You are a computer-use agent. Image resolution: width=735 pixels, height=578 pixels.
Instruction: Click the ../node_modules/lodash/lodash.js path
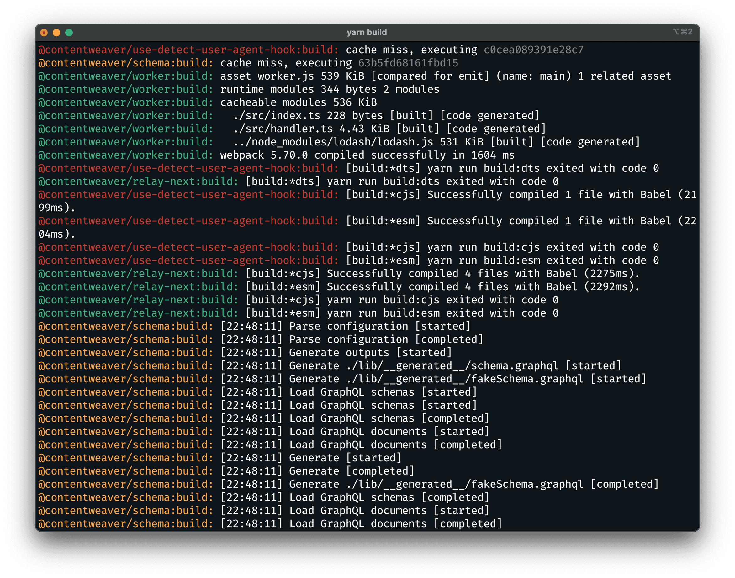pos(333,142)
